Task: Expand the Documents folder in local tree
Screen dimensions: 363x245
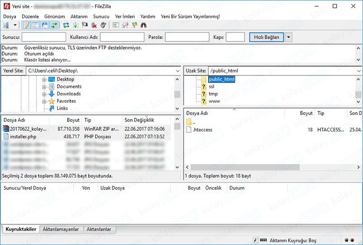Action: tap(44, 87)
